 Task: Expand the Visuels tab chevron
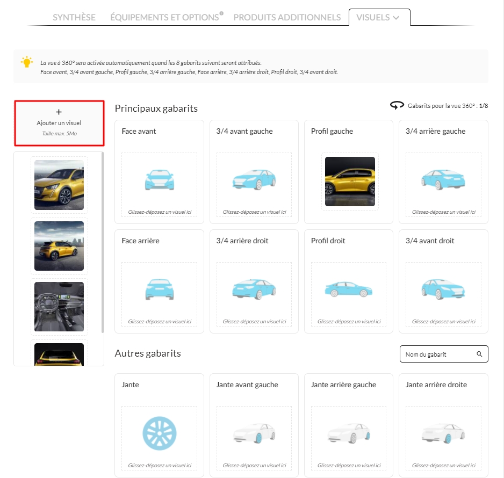tap(397, 18)
